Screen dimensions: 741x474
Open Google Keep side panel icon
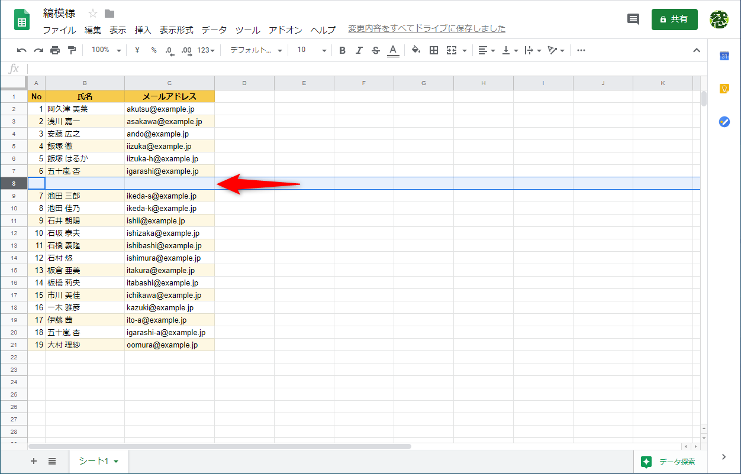pos(724,89)
